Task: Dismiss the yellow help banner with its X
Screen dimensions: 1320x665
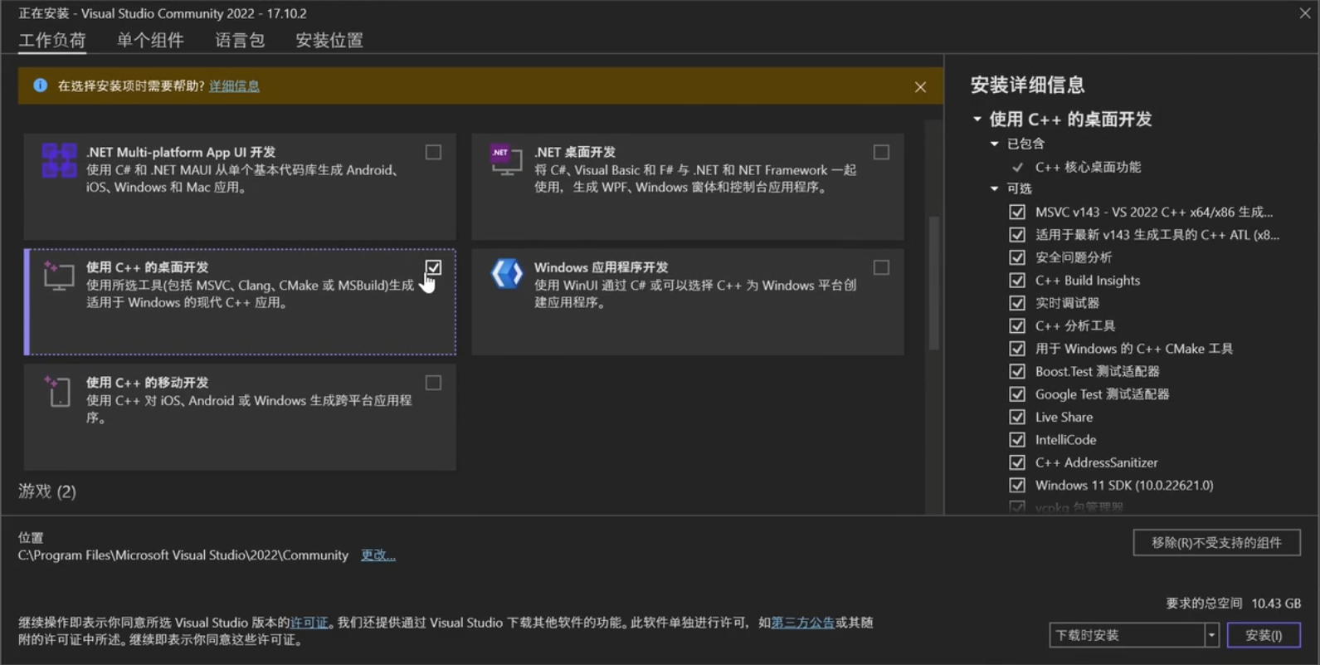Action: tap(920, 86)
